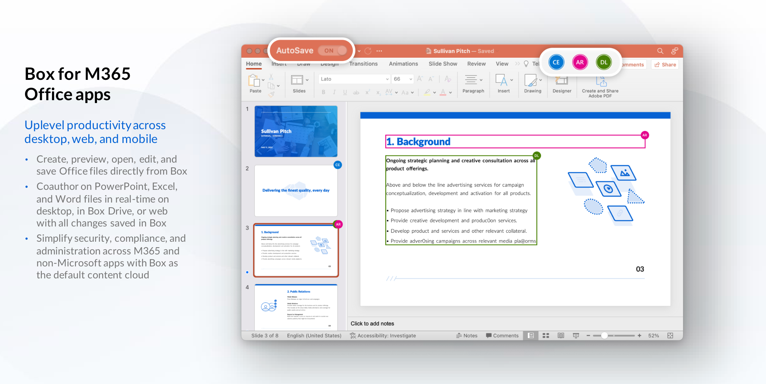Image resolution: width=766 pixels, height=384 pixels.
Task: Open the Comments pane from status bar
Action: tap(502, 335)
